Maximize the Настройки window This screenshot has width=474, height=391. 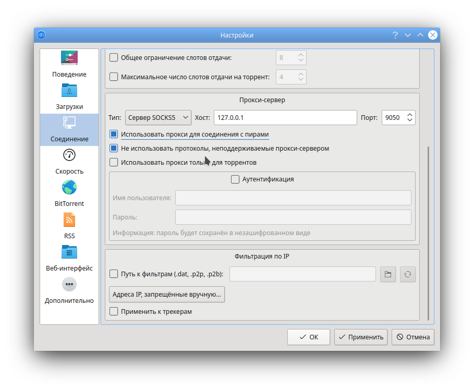click(420, 35)
